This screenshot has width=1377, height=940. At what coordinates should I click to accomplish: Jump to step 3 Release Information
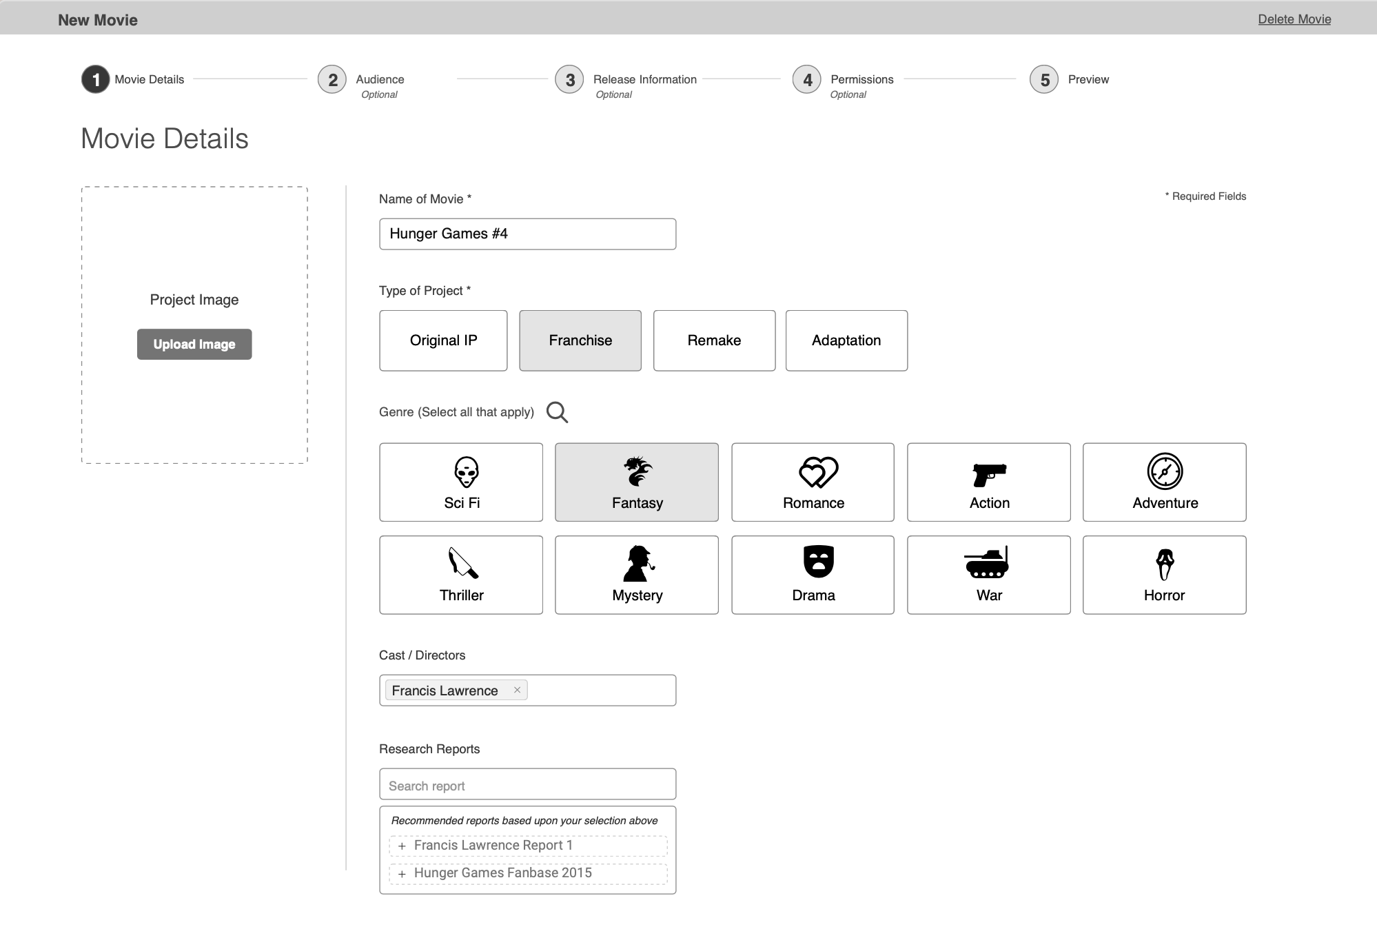click(x=570, y=80)
